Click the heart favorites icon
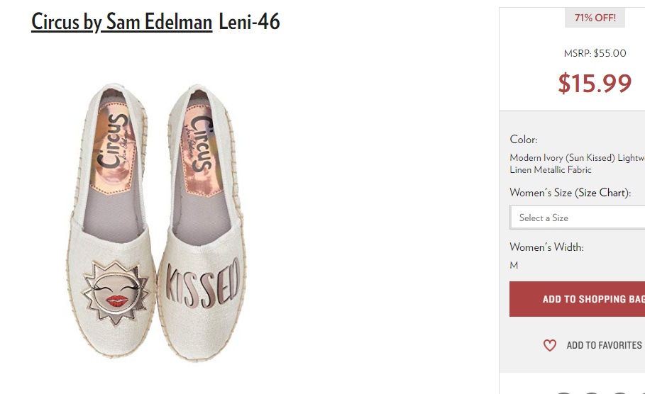Image resolution: width=645 pixels, height=394 pixels. (550, 345)
